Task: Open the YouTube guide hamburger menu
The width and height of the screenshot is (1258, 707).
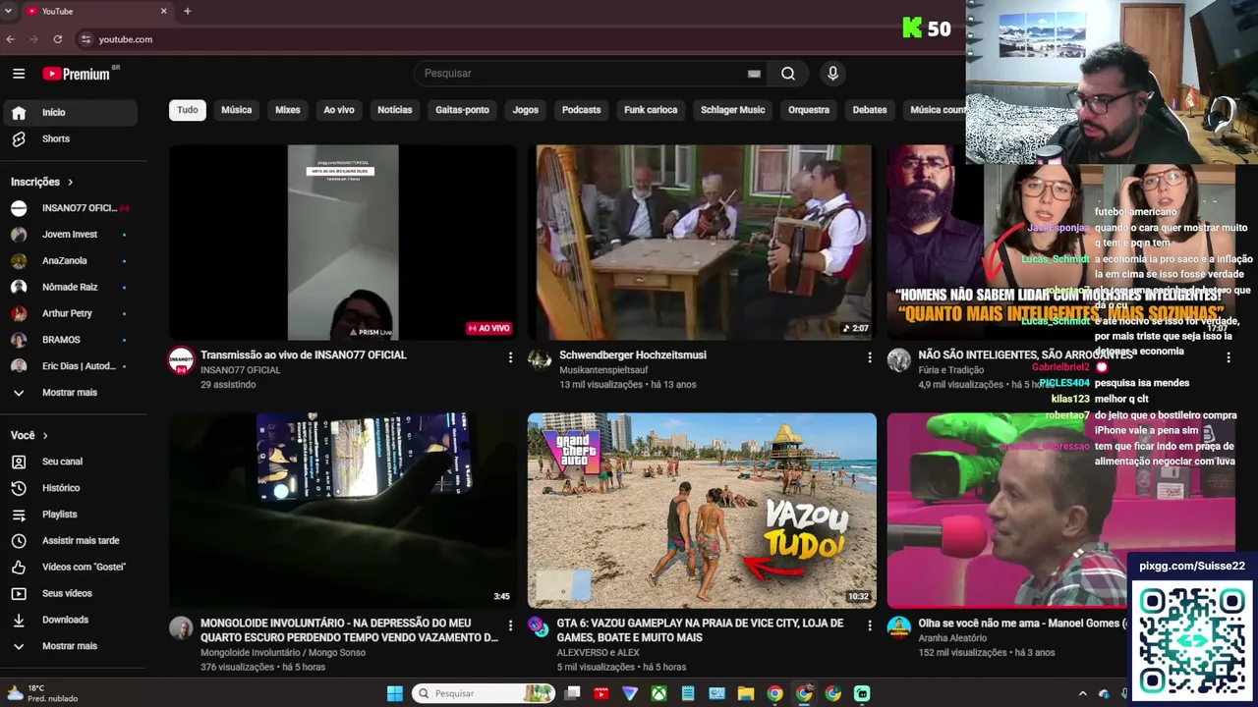Action: coord(19,74)
